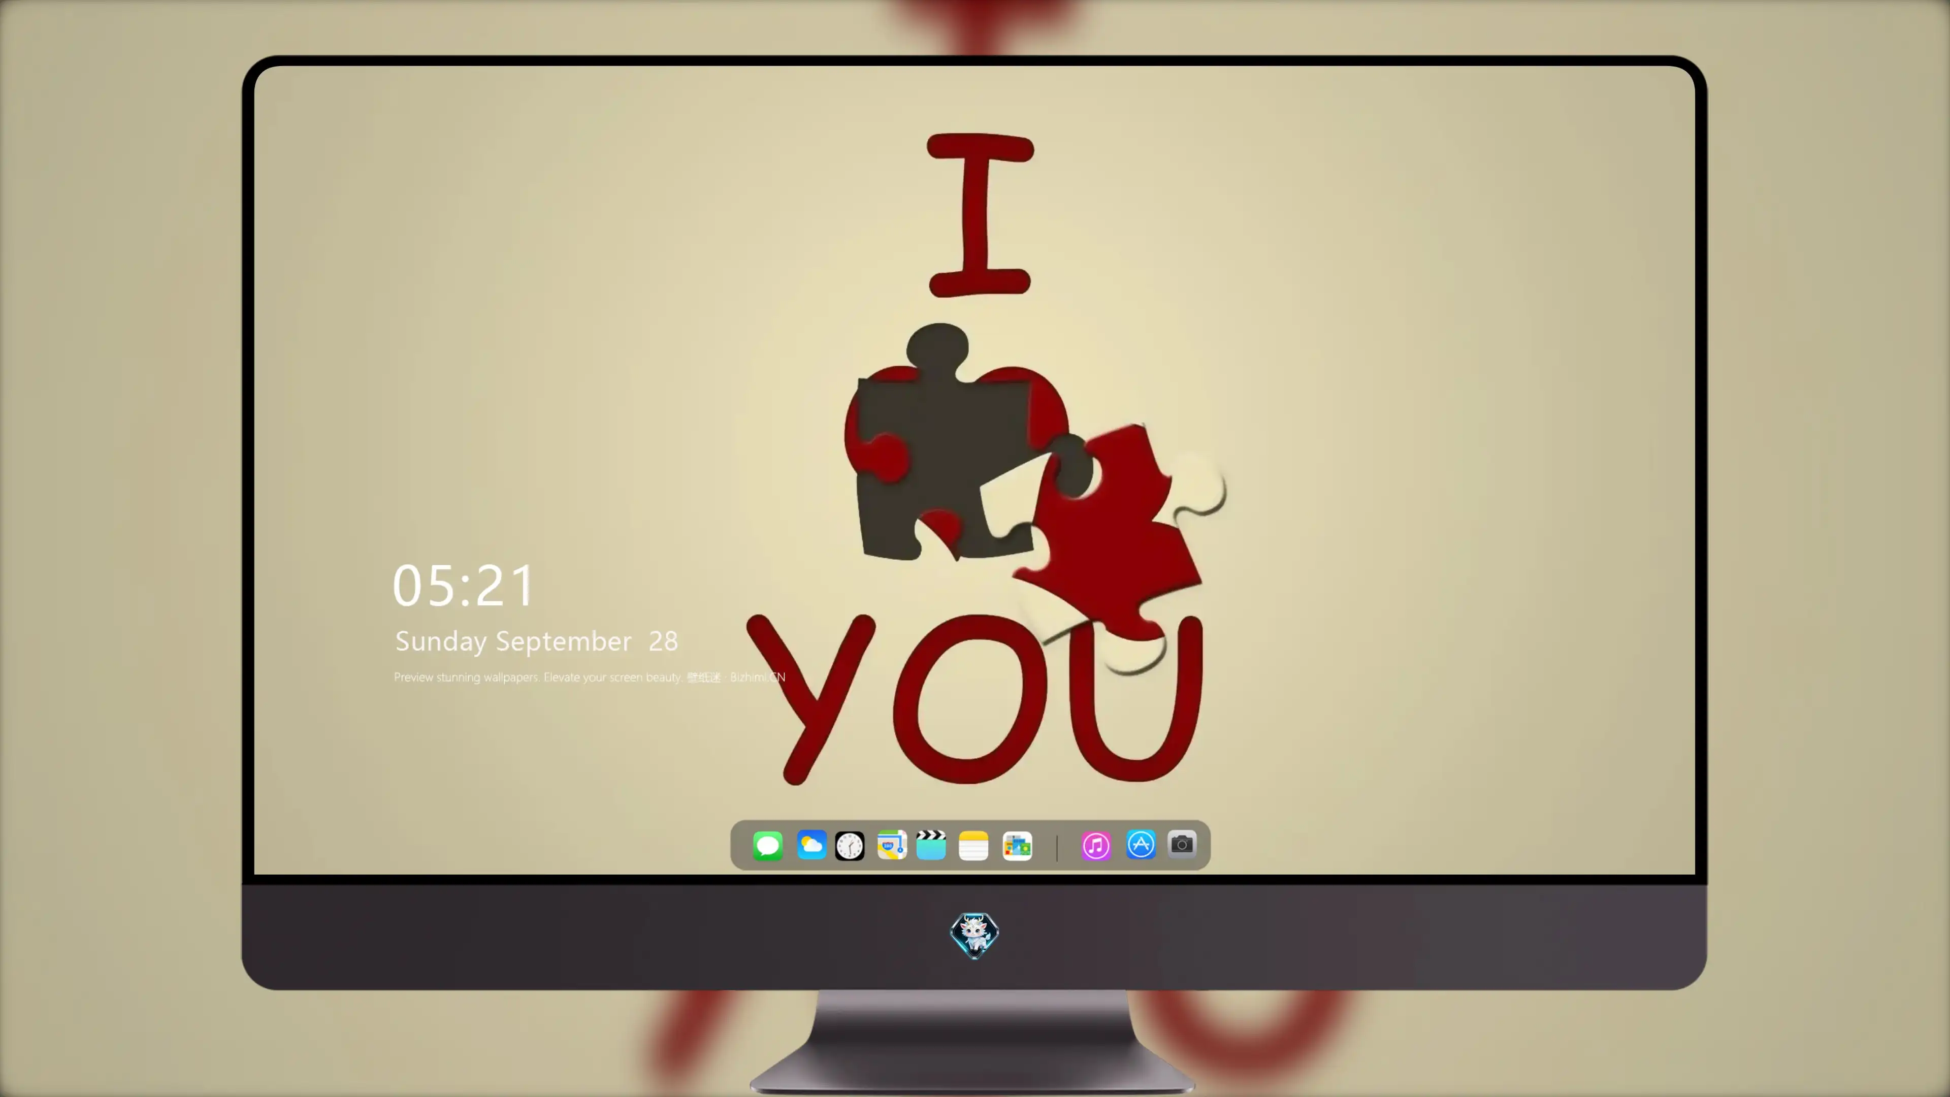Click the 05:21 clock display
Image resolution: width=1950 pixels, height=1097 pixels.
pyautogui.click(x=463, y=585)
